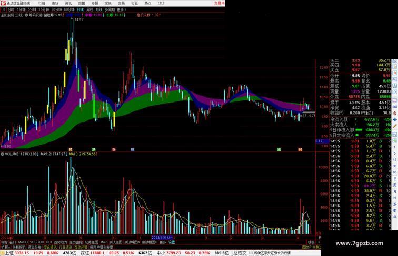Screen dimensions: 398x256
Task: Click the 月 period shortcut in right sidebar
Action: click(395, 191)
